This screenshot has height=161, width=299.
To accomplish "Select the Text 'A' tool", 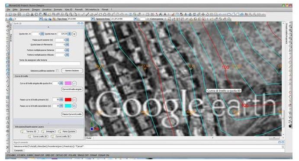I will [x=165, y=14].
